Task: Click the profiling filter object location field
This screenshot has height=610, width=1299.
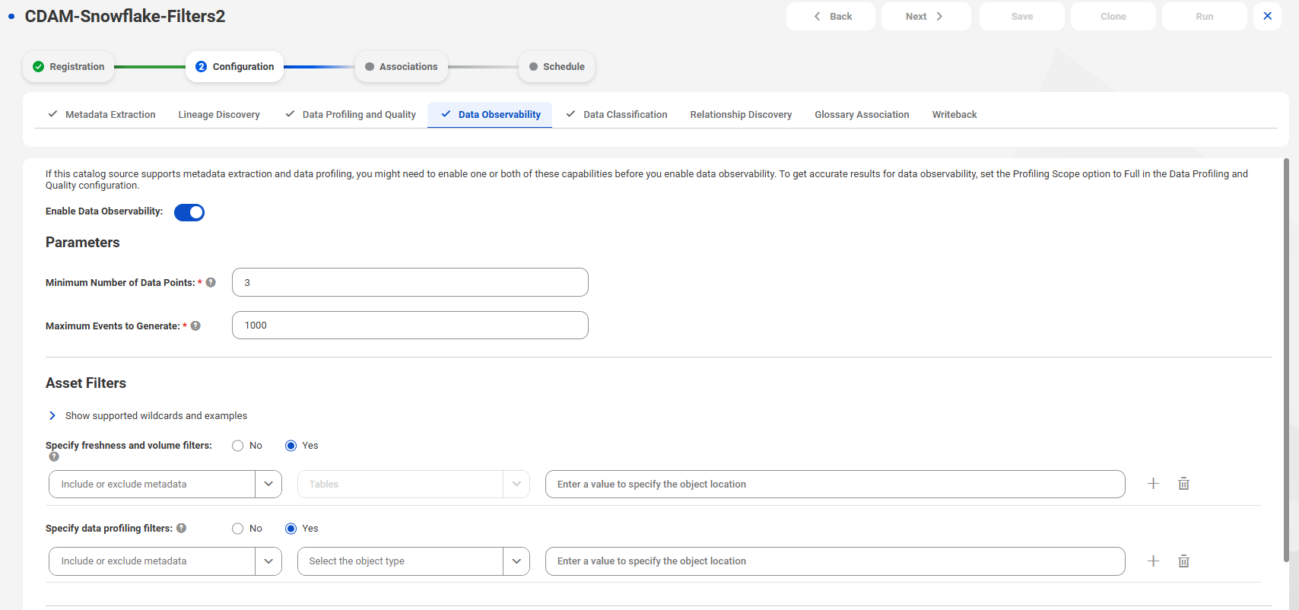Action: click(835, 561)
